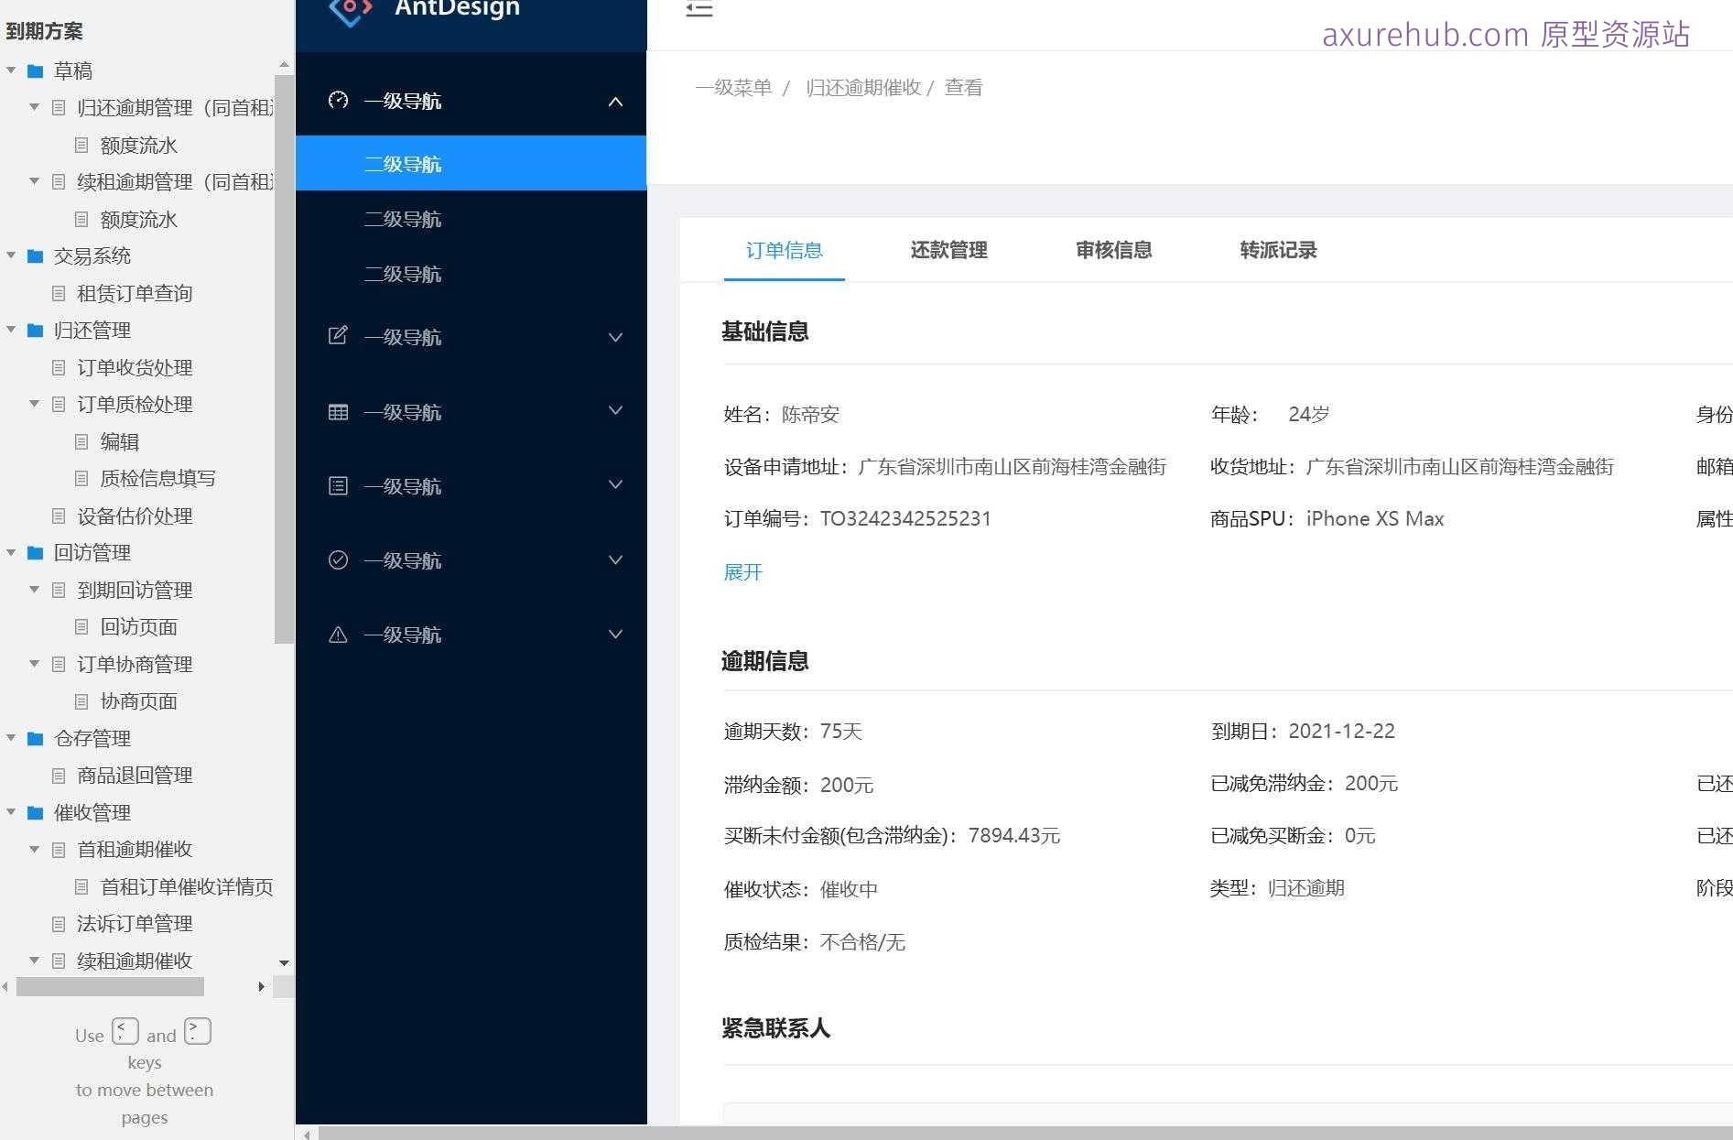Click the 展开 link under 基础信息
1733x1140 pixels.
(742, 571)
